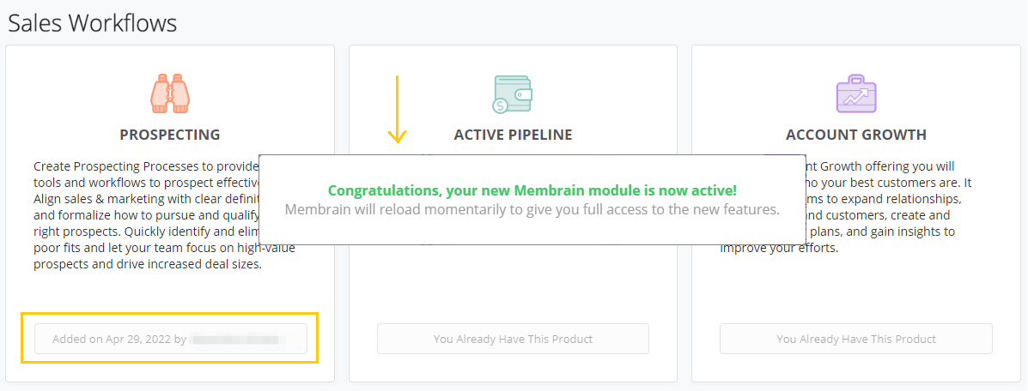1028x391 pixels.
Task: Click the "Added on Apr 29, 2022" button
Action: click(x=170, y=339)
